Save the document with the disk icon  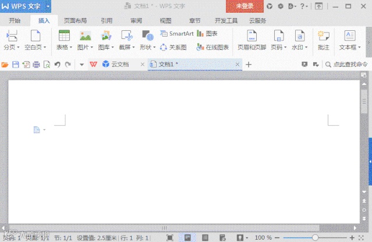click(15, 65)
